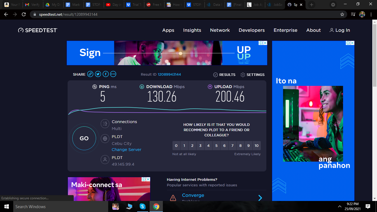Close the right-side Ito na ad
Viewport: 377px width, 212px height.
[x=352, y=43]
